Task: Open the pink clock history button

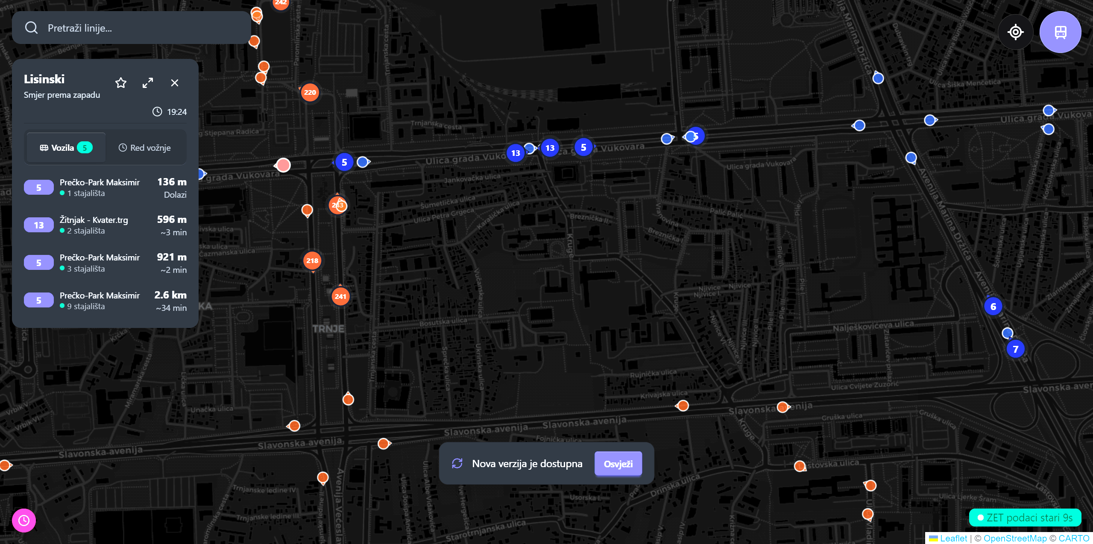Action: click(24, 520)
